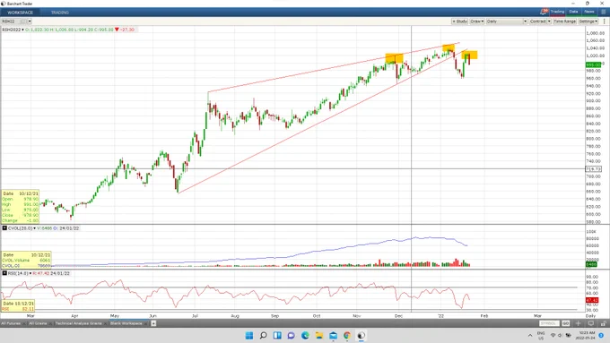Close the All Futures tab
This screenshot has width=610, height=343.
point(24,323)
